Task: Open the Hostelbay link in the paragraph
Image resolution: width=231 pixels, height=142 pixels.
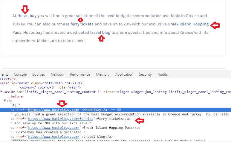Action: (27, 16)
